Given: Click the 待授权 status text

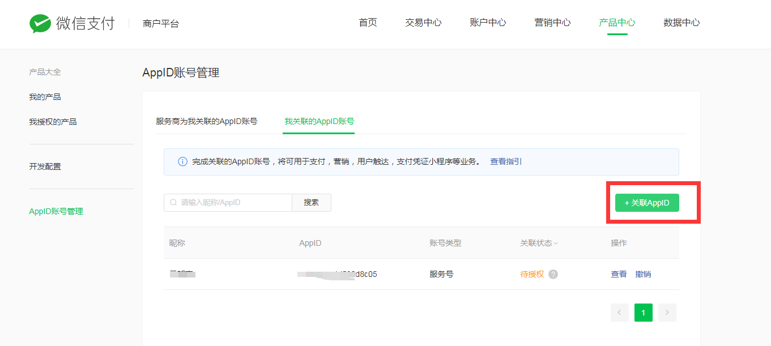Looking at the screenshot, I should pyautogui.click(x=532, y=274).
